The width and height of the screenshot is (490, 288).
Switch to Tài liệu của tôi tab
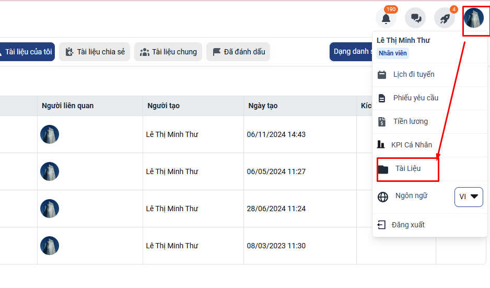click(28, 52)
